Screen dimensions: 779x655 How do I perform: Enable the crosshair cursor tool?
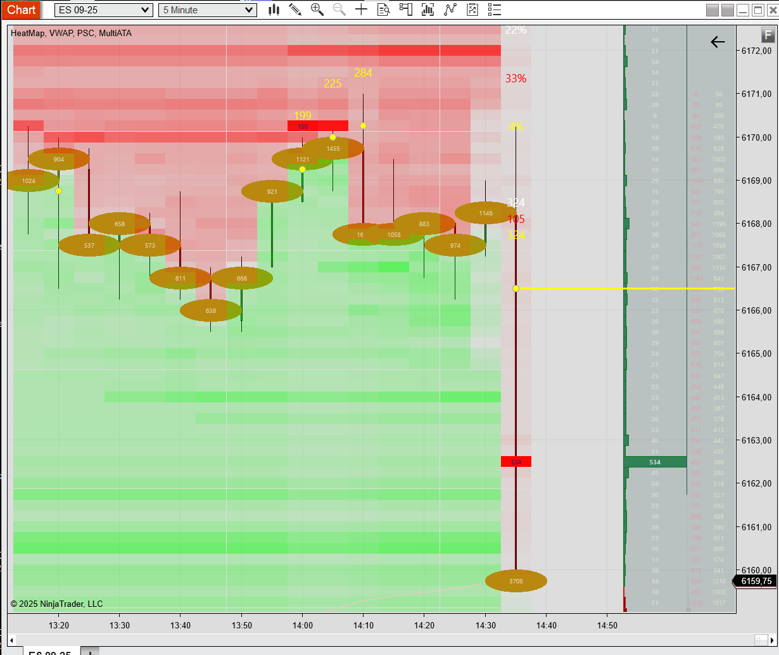pos(361,10)
